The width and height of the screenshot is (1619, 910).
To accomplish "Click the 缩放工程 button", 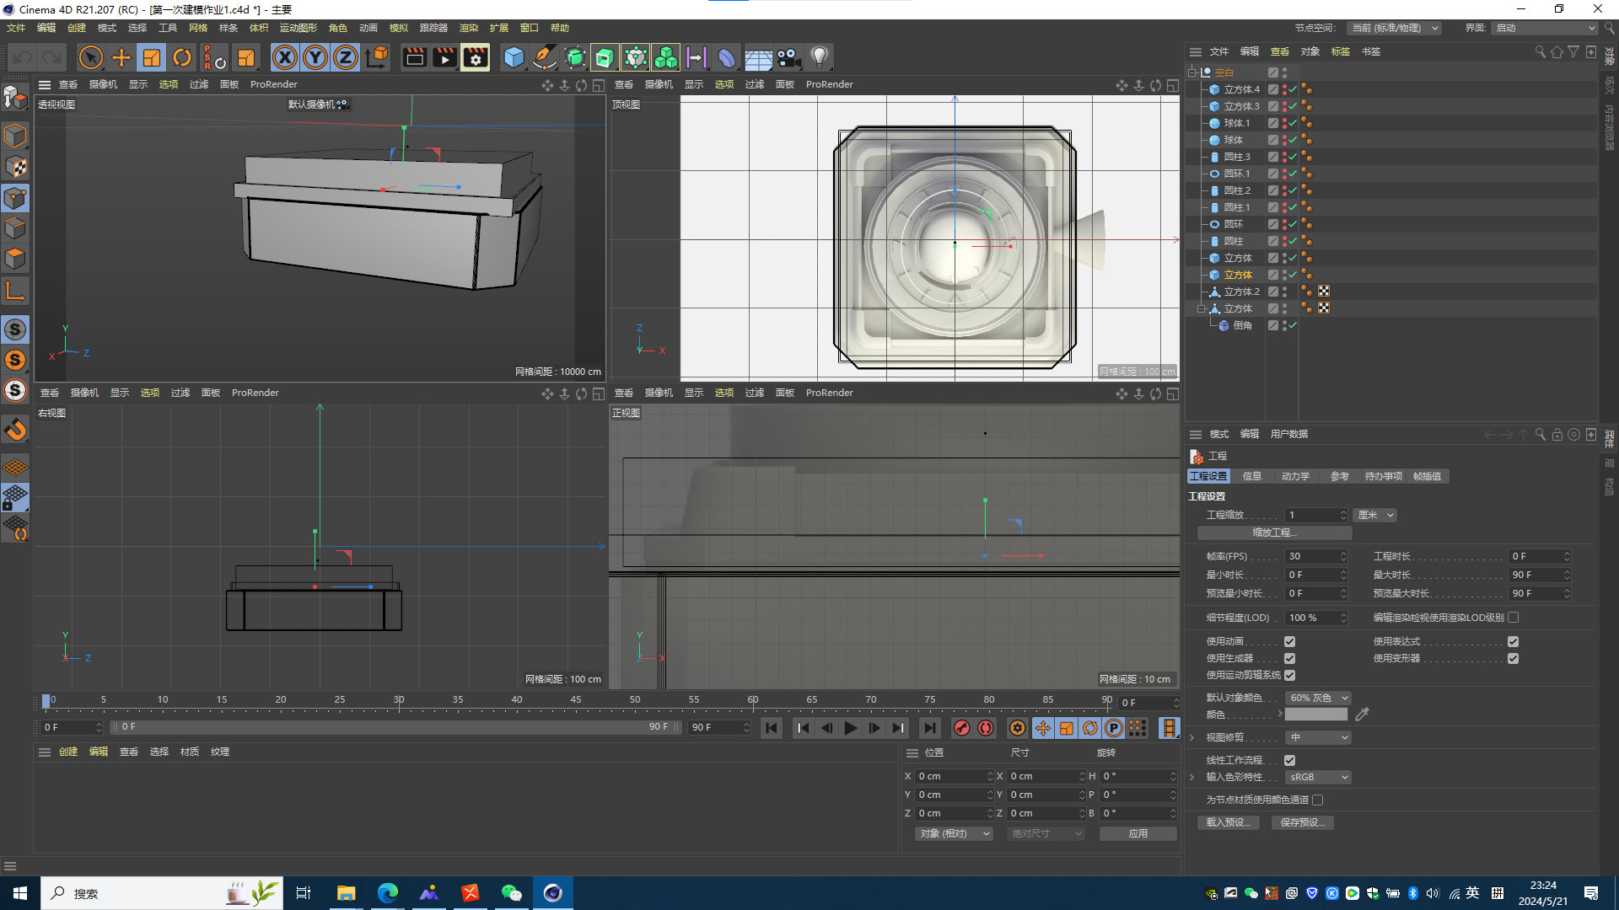I will click(x=1274, y=533).
